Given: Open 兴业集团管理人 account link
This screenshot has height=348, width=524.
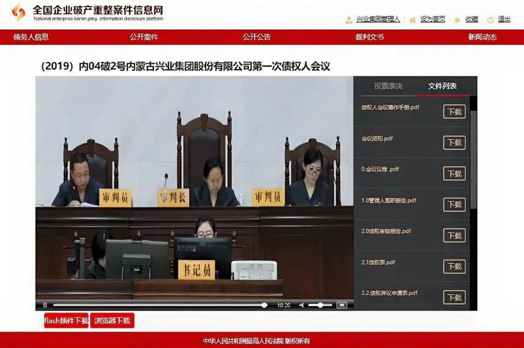Looking at the screenshot, I should [x=378, y=19].
